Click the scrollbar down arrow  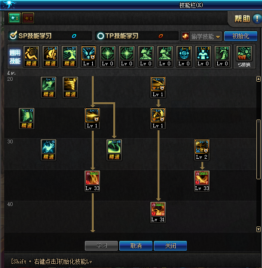pos(258,229)
